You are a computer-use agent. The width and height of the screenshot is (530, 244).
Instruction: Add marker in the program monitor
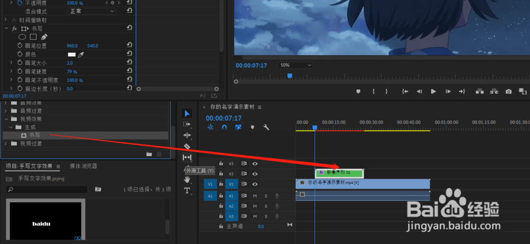pyautogui.click(x=359, y=91)
